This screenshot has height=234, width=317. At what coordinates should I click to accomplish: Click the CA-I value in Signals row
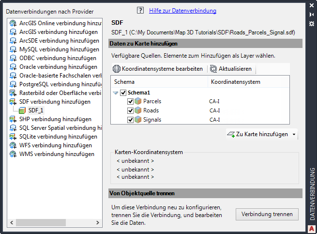coord(214,120)
